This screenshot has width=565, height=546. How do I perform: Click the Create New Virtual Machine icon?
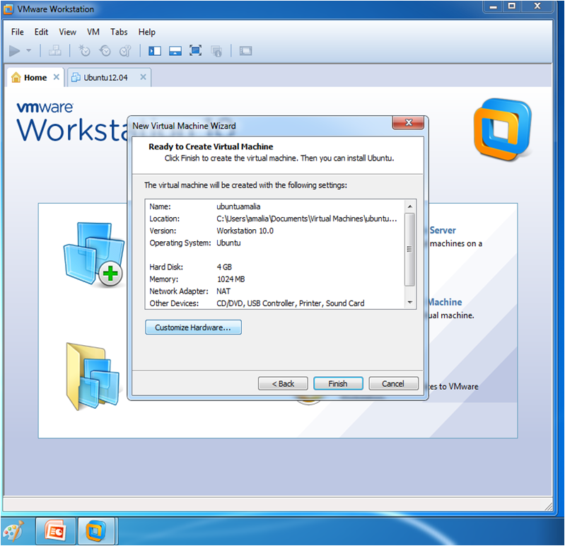pyautogui.click(x=95, y=254)
